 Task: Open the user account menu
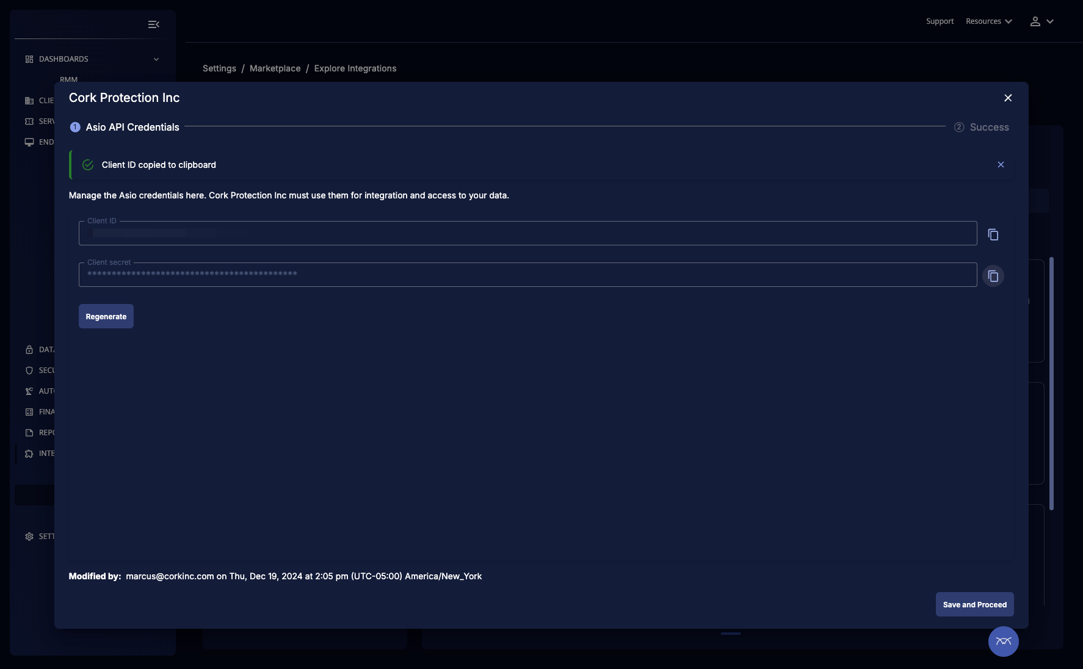1041,21
